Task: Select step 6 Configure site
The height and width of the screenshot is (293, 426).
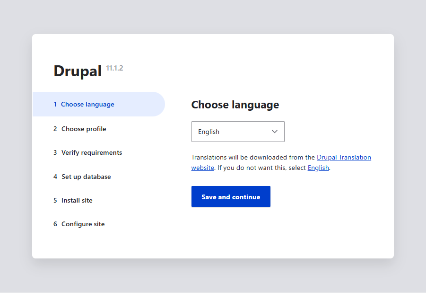Action: pyautogui.click(x=79, y=224)
